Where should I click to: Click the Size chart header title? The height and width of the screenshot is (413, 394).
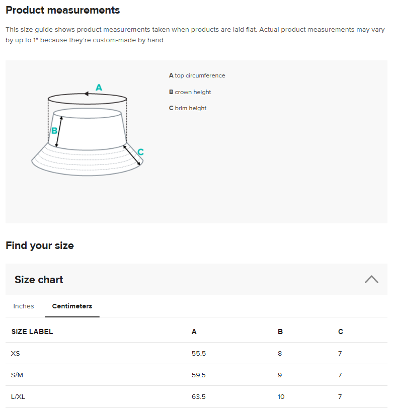click(x=39, y=280)
